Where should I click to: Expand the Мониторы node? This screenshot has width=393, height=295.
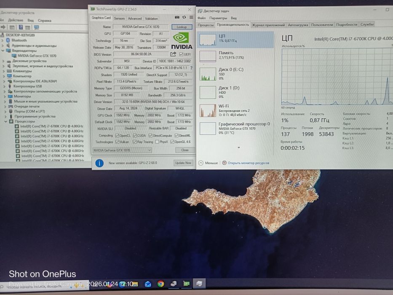(5, 97)
